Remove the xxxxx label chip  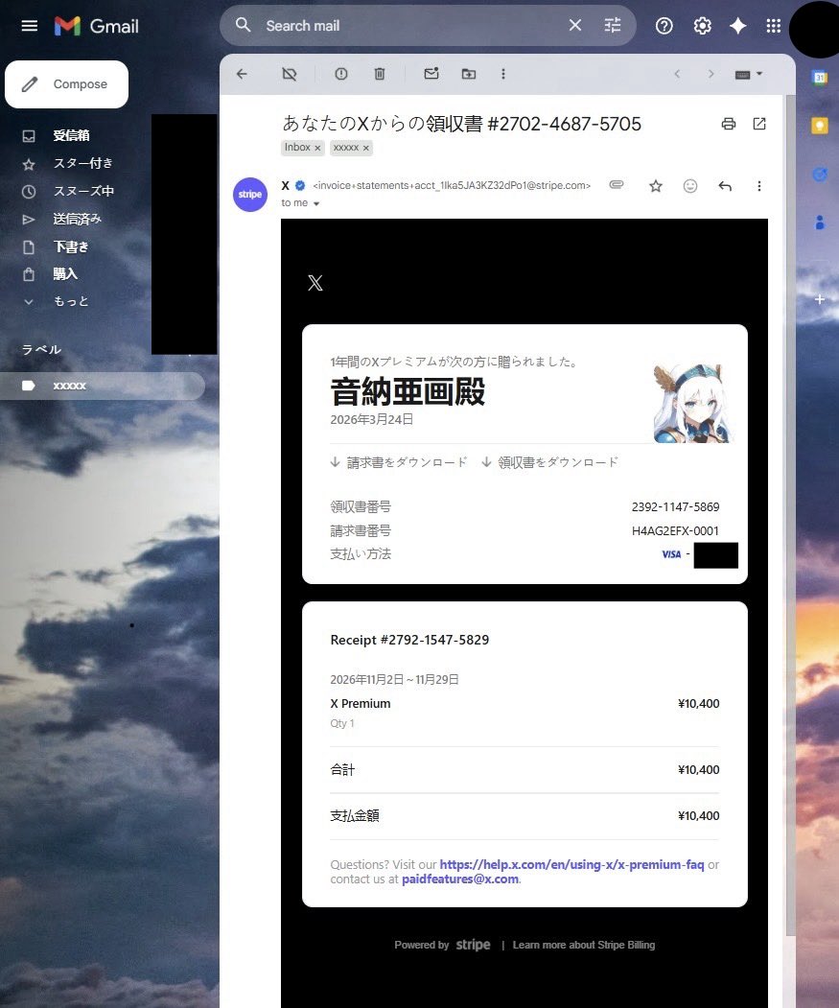(366, 148)
